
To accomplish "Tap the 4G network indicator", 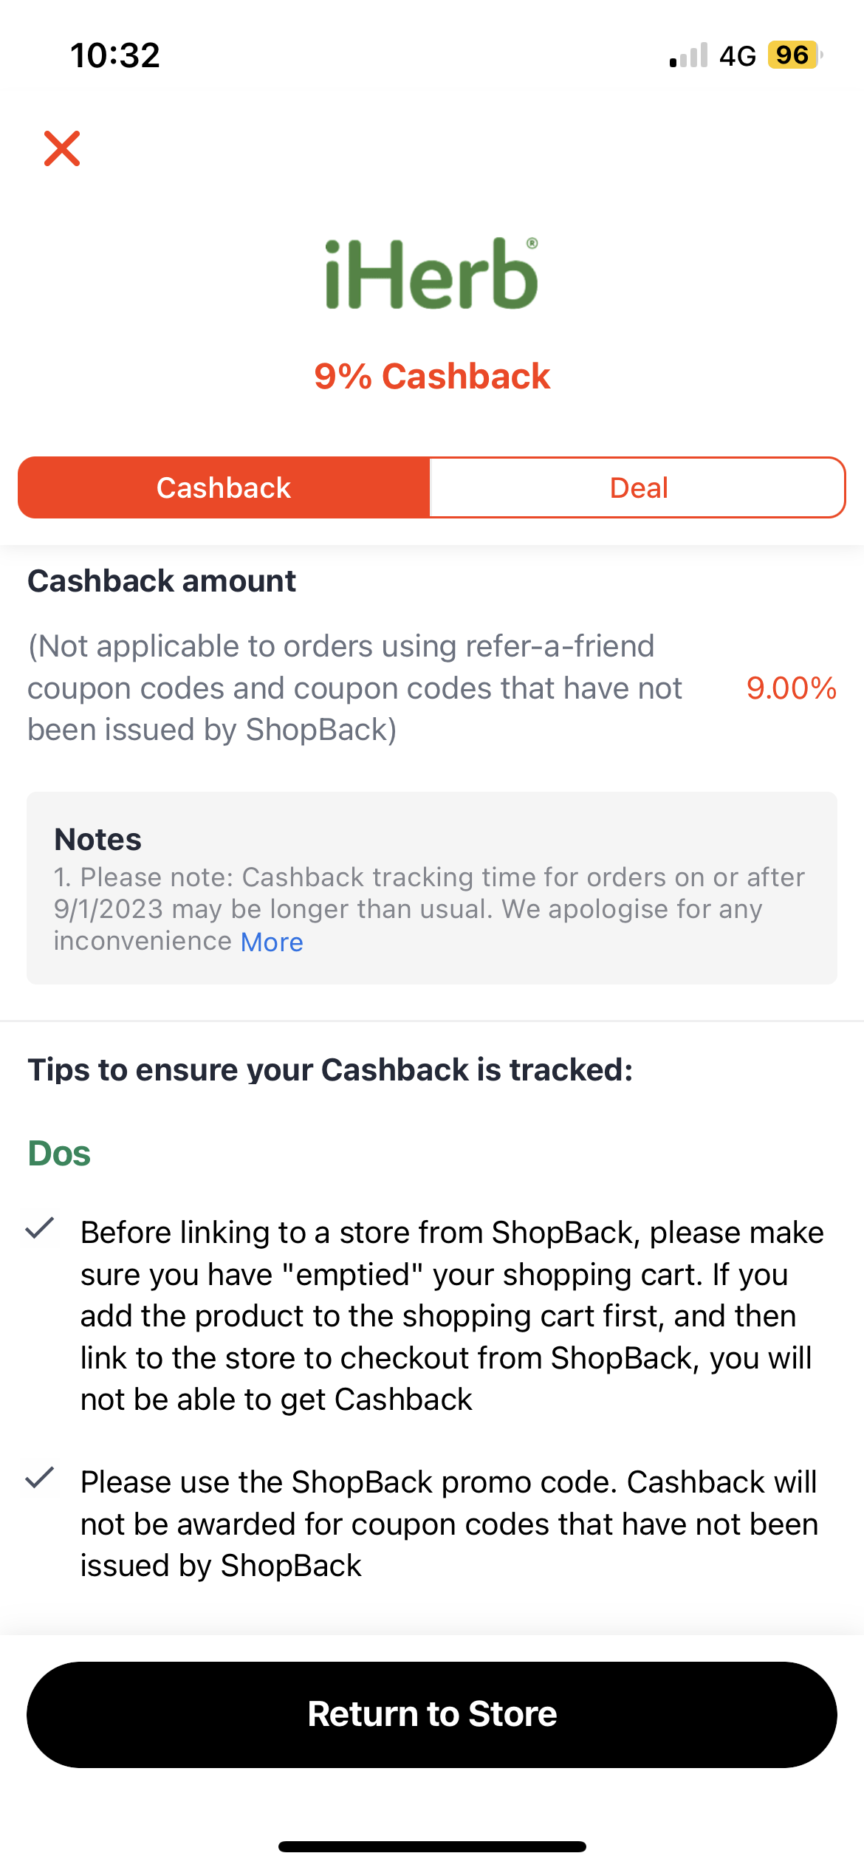I will point(737,56).
